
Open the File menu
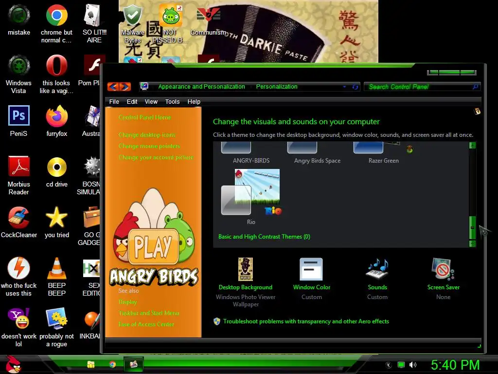(114, 101)
